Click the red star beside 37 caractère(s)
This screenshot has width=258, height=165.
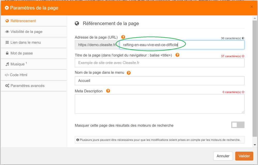coord(243,56)
